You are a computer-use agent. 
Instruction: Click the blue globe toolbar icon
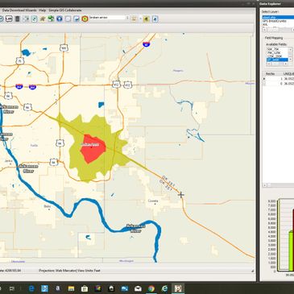tap(60, 19)
